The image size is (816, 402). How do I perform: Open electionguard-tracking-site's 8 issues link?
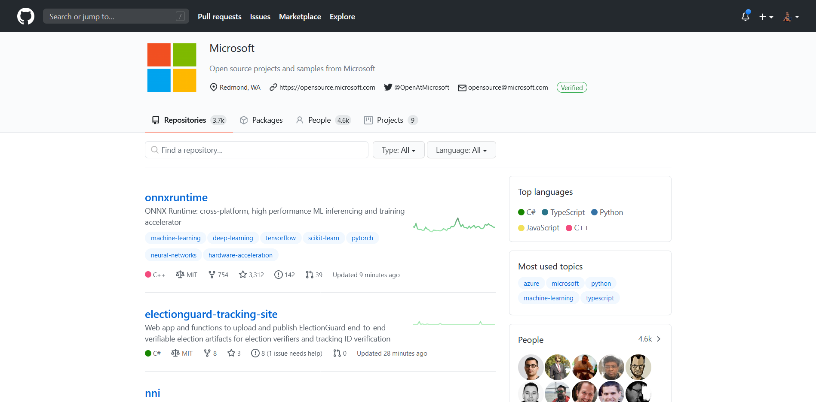(x=287, y=353)
